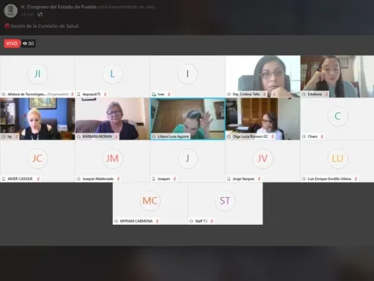
Task: Open H. Congreso del Estado de Puebla page
Action: point(58,7)
